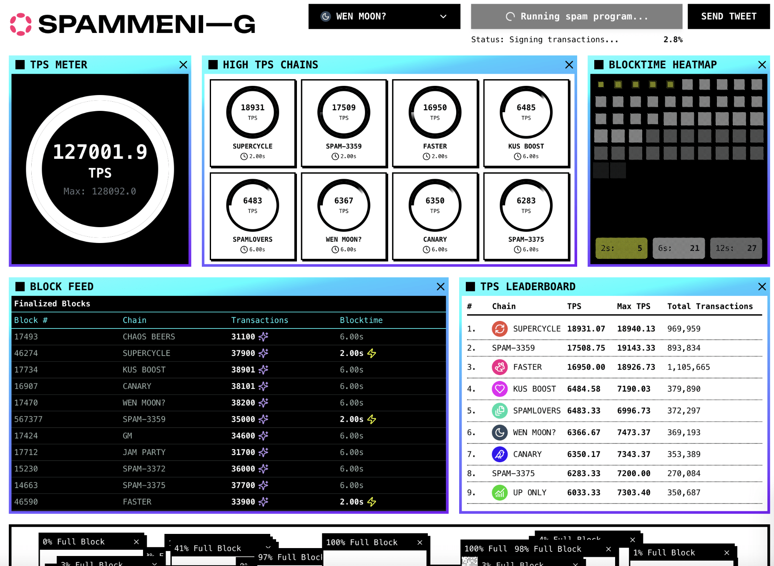
Task: Click the FASTER leaderboard avatar icon
Action: pos(500,367)
